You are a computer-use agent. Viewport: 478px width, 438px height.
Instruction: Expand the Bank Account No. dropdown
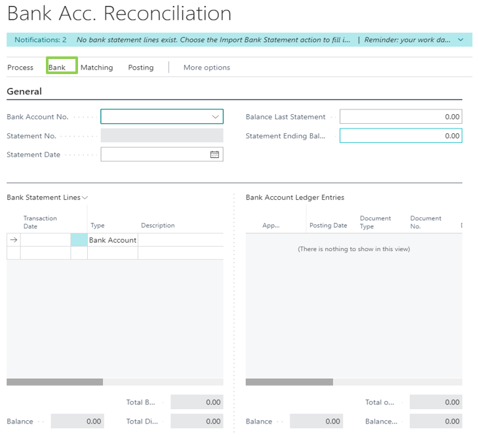click(215, 117)
